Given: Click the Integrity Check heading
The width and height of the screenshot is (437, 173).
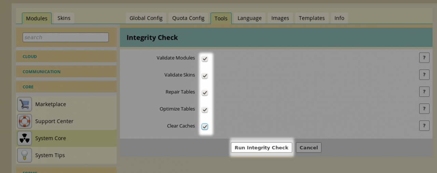Looking at the screenshot, I should (152, 37).
